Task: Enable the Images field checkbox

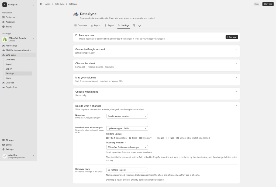Action: pyautogui.click(x=155, y=138)
